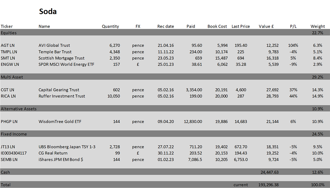330x188 pixels.
Task: Select the 'Rec date' column header
Action: click(x=166, y=26)
